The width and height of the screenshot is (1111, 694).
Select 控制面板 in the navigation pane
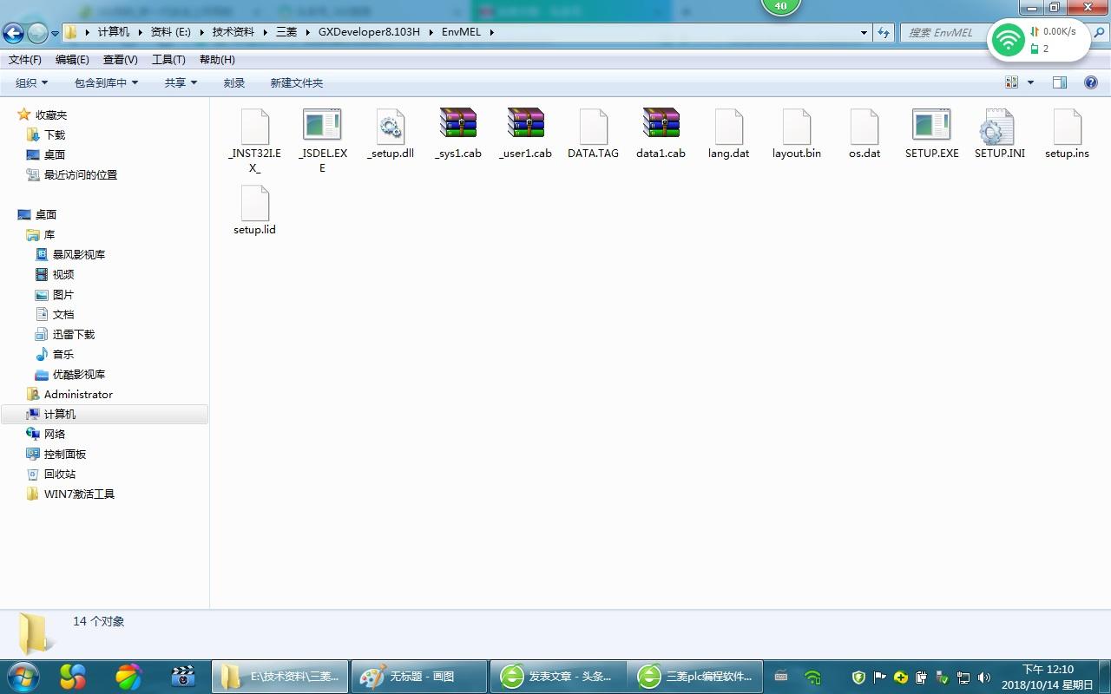65,454
